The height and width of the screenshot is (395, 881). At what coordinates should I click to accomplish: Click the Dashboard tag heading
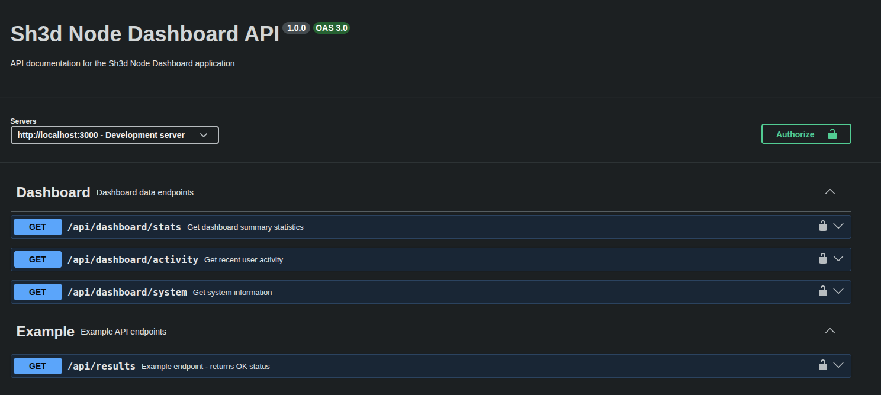pos(53,192)
